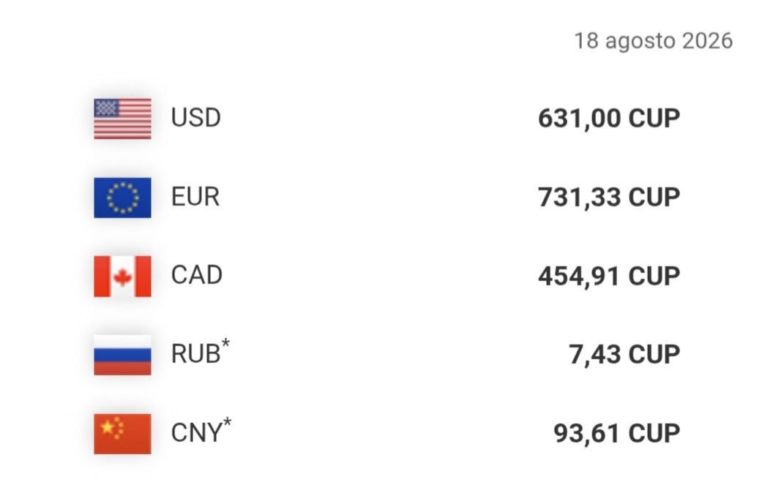Click the 731,33 CUP rate value
The width and height of the screenshot is (762, 485).
(x=609, y=198)
